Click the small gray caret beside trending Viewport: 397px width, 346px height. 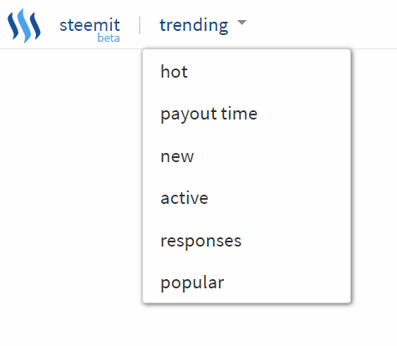242,23
